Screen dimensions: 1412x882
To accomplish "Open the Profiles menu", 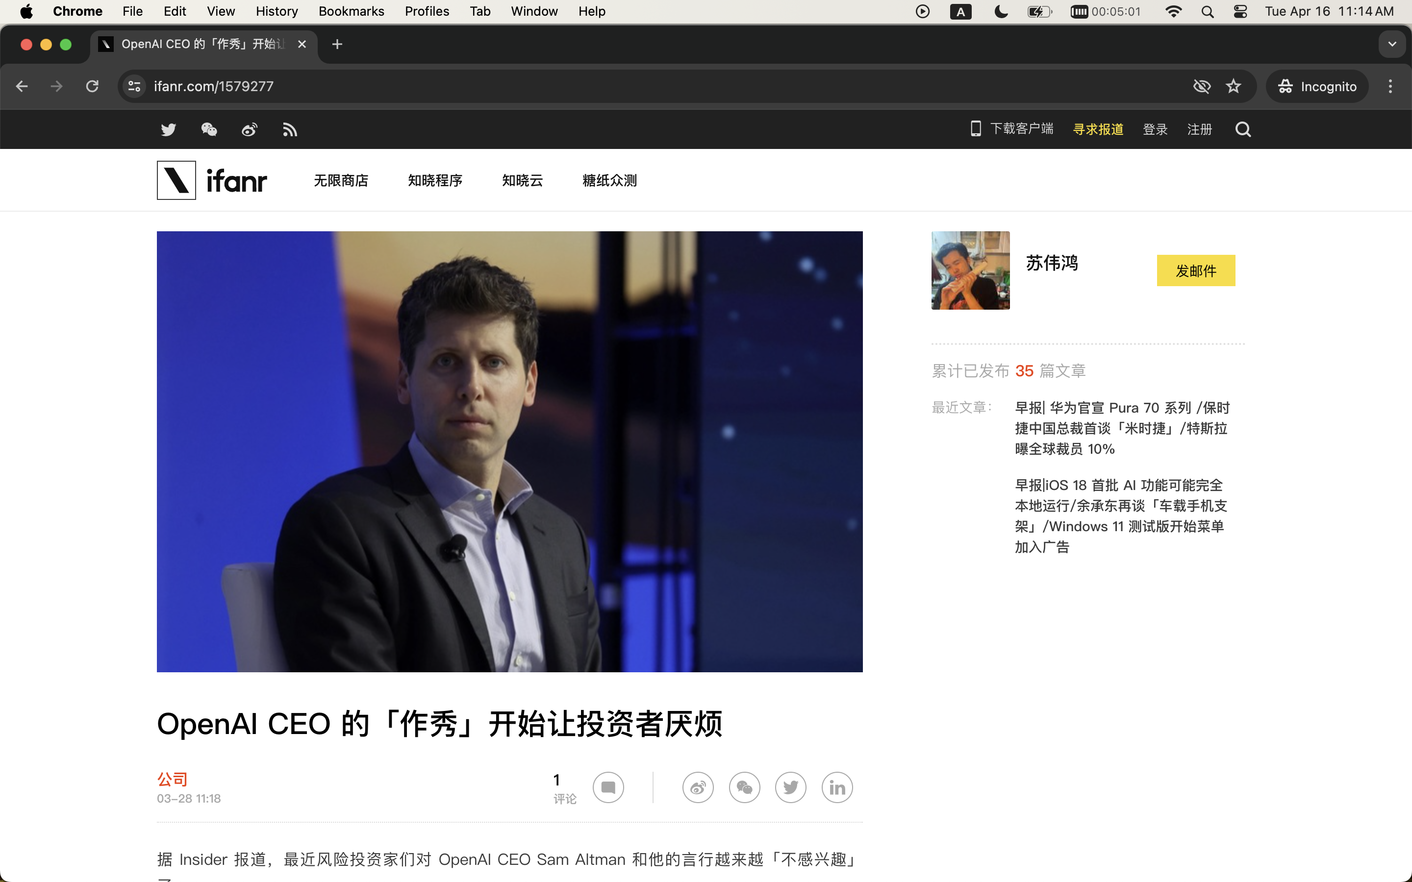I will pyautogui.click(x=427, y=11).
